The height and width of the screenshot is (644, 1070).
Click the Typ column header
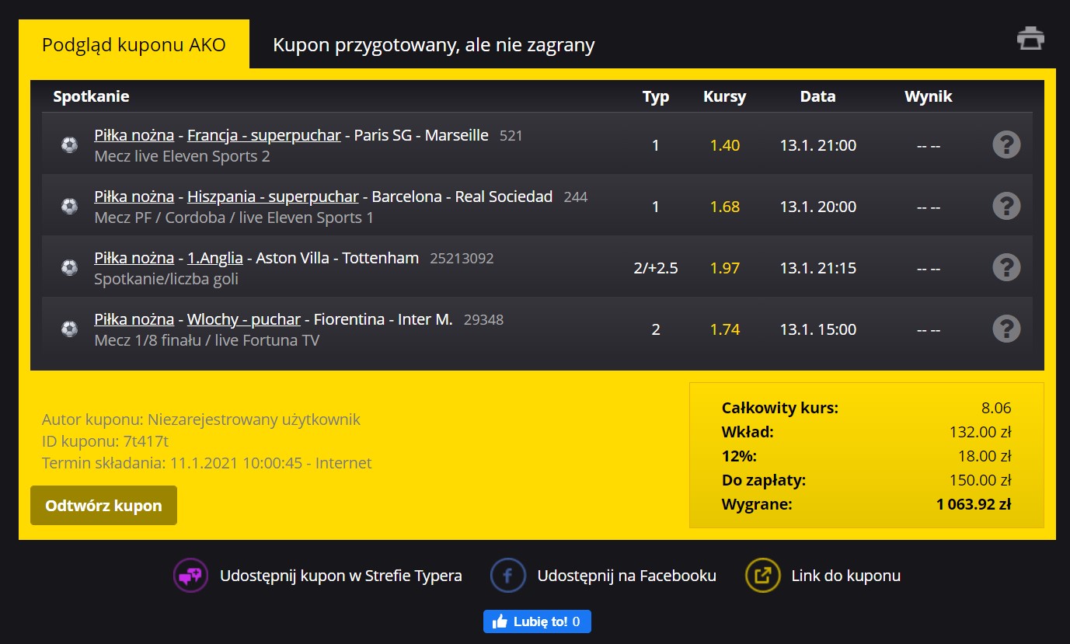click(656, 96)
